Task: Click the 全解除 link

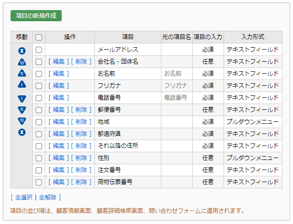Action: coord(47,198)
